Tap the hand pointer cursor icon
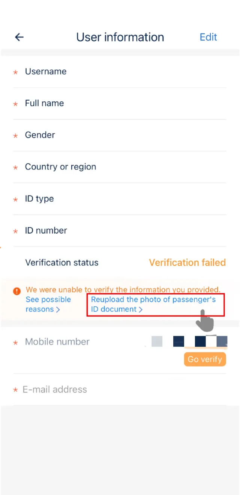 click(x=205, y=320)
